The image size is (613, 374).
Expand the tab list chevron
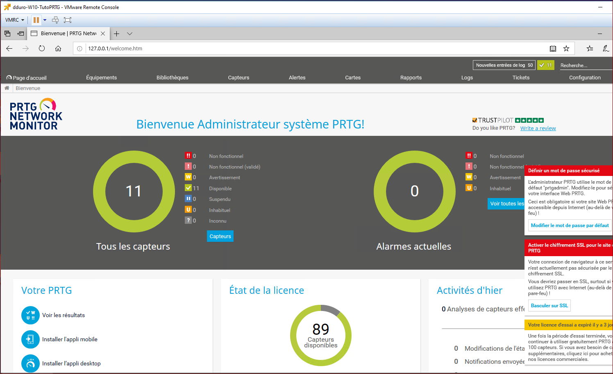click(129, 34)
